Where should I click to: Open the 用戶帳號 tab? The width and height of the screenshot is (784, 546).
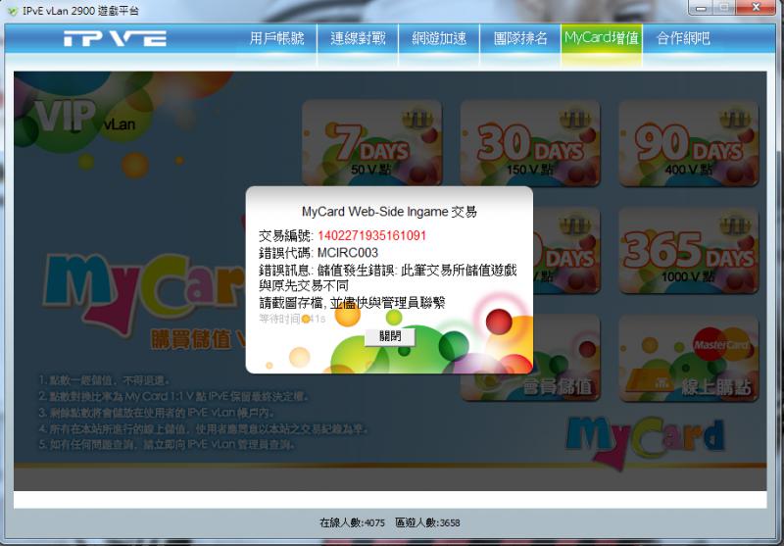[x=276, y=38]
